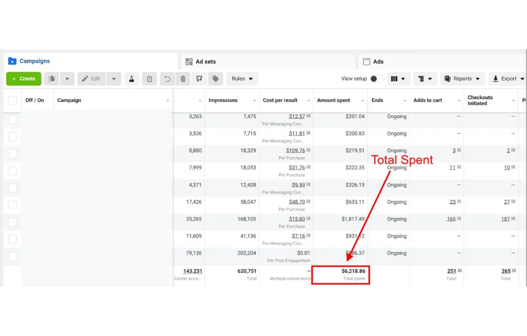Image resolution: width=527 pixels, height=336 pixels.
Task: Switch to the Ads tab
Action: (x=378, y=62)
